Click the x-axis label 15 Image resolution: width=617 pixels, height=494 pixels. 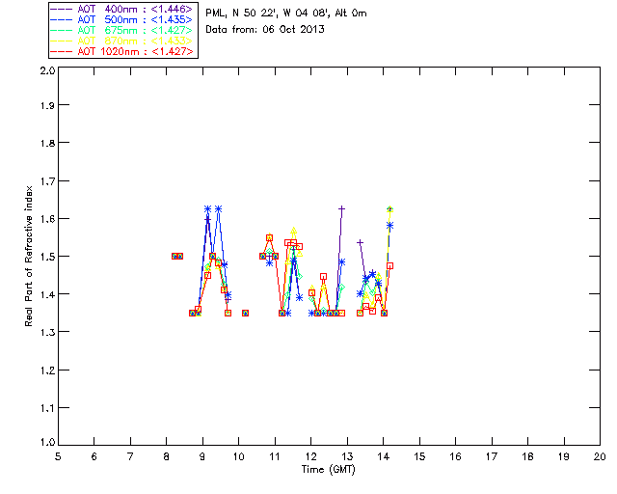tap(419, 456)
